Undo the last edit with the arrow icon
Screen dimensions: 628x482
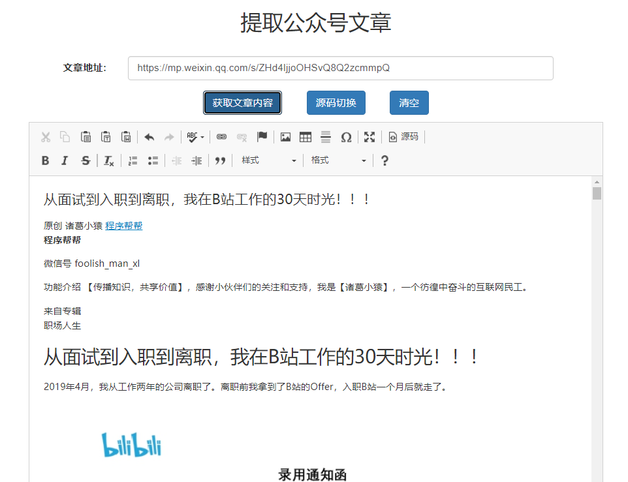[x=149, y=137]
